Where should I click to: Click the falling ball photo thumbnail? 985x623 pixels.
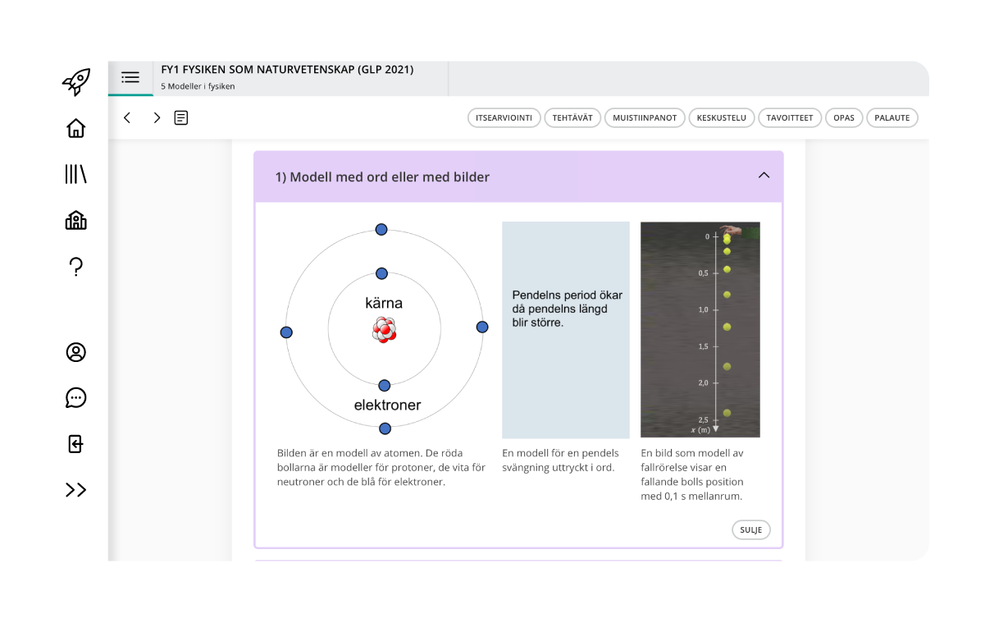[x=700, y=329]
